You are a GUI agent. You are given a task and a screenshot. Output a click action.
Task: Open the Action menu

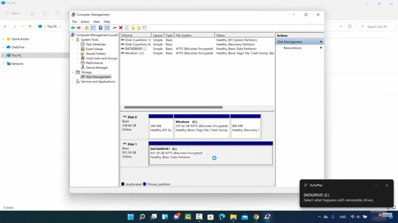click(85, 22)
